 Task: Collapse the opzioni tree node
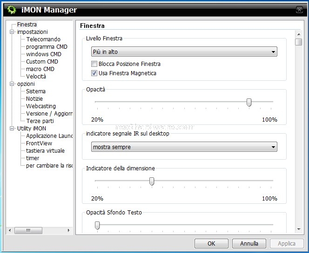tap(12, 84)
